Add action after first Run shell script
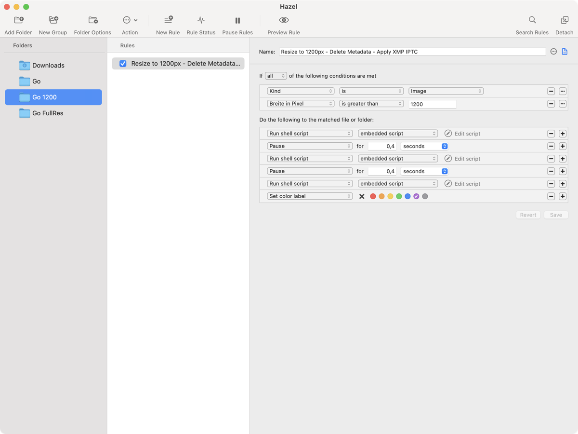Screen dimensions: 578x434 pos(563,134)
